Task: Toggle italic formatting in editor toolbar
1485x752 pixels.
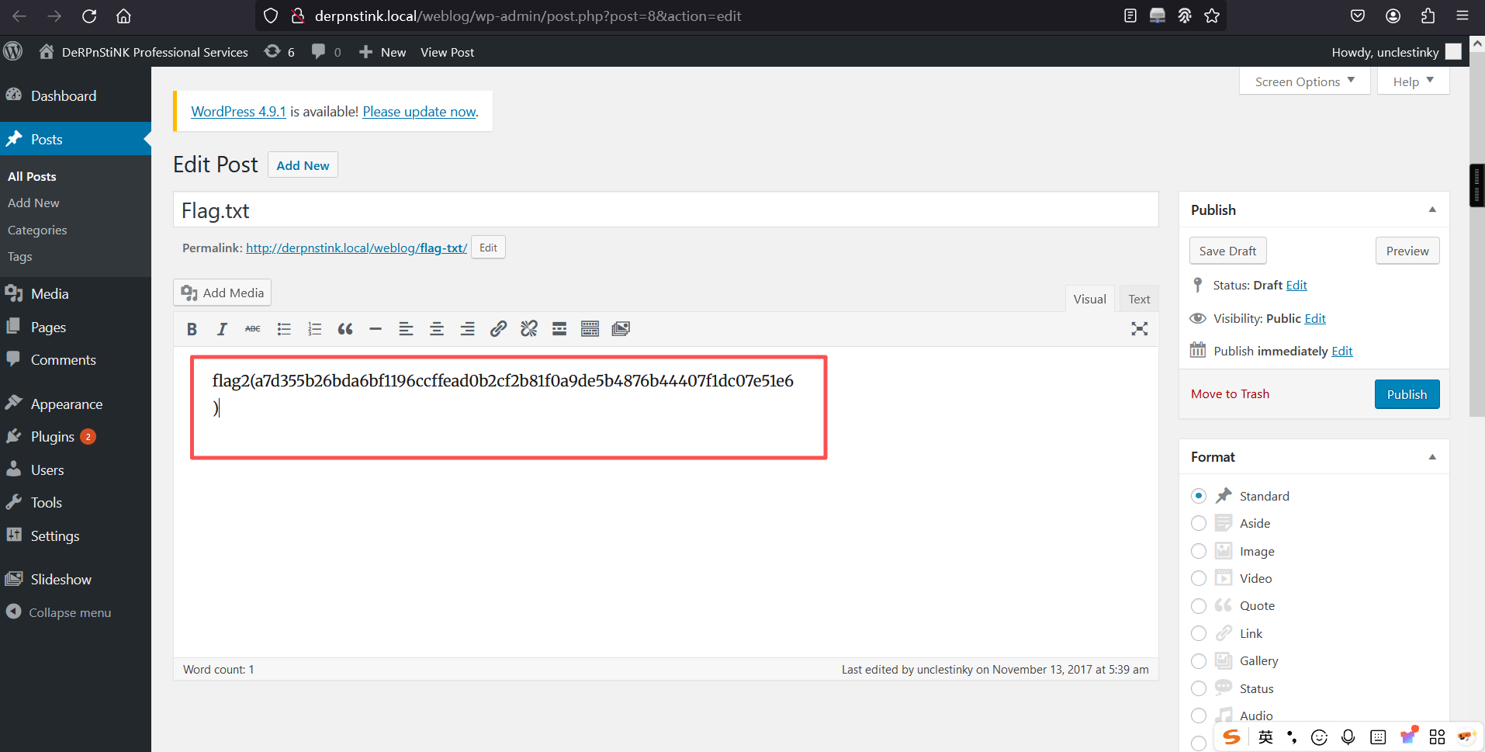Action: pos(222,329)
